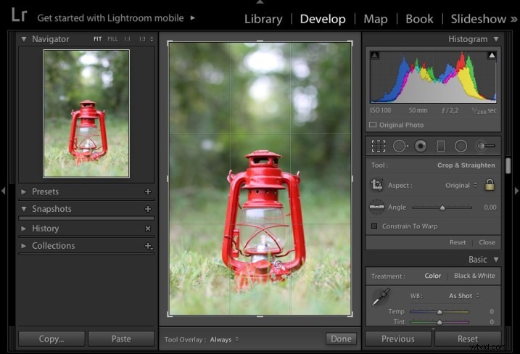The width and height of the screenshot is (520, 354).
Task: Click the Paste button
Action: click(x=121, y=339)
